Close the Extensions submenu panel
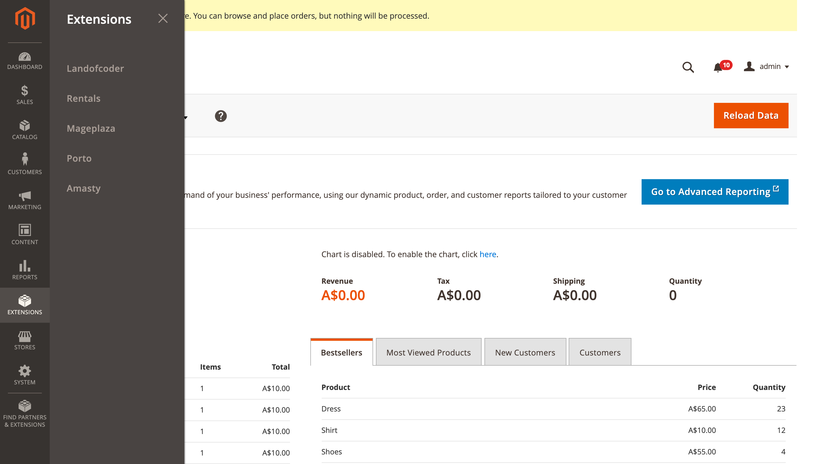The width and height of the screenshot is (814, 464). pos(163,18)
